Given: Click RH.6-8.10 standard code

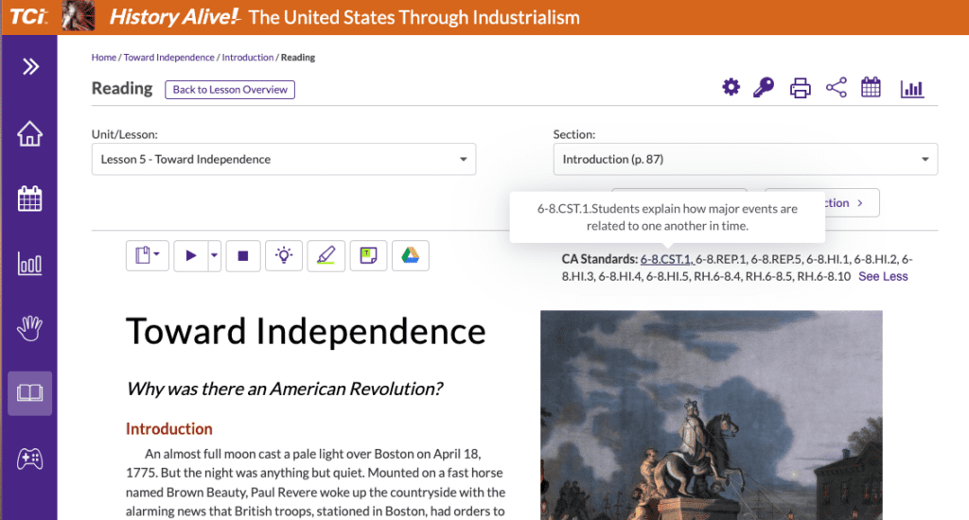Looking at the screenshot, I should [824, 277].
